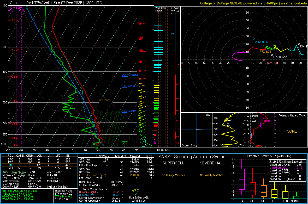Click '850-500mb LR = 5.6 C/km'
Screen dimensions: 308x204
coord(18,196)
